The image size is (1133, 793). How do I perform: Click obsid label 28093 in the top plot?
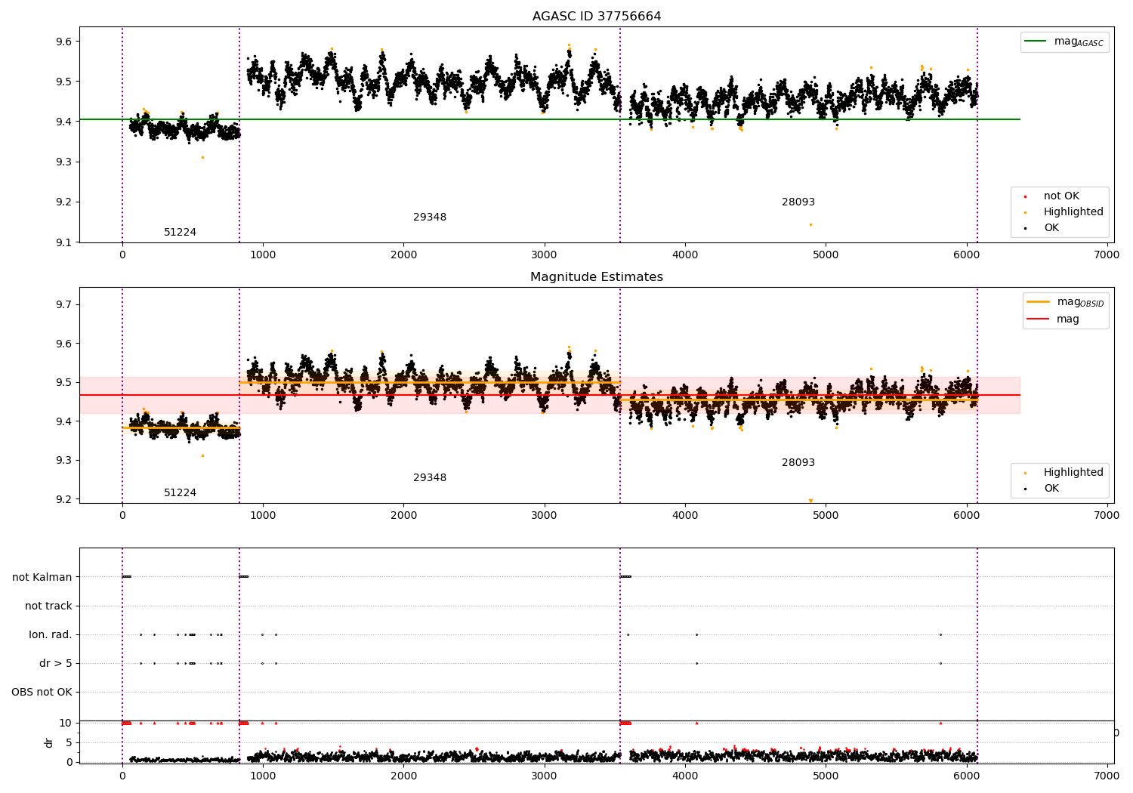coord(798,202)
